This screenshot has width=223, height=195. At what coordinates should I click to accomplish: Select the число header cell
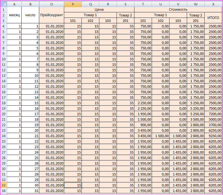pos(30,15)
